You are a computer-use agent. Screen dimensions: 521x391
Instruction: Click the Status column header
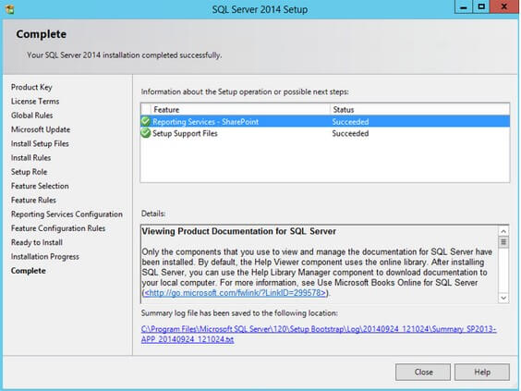(x=420, y=109)
